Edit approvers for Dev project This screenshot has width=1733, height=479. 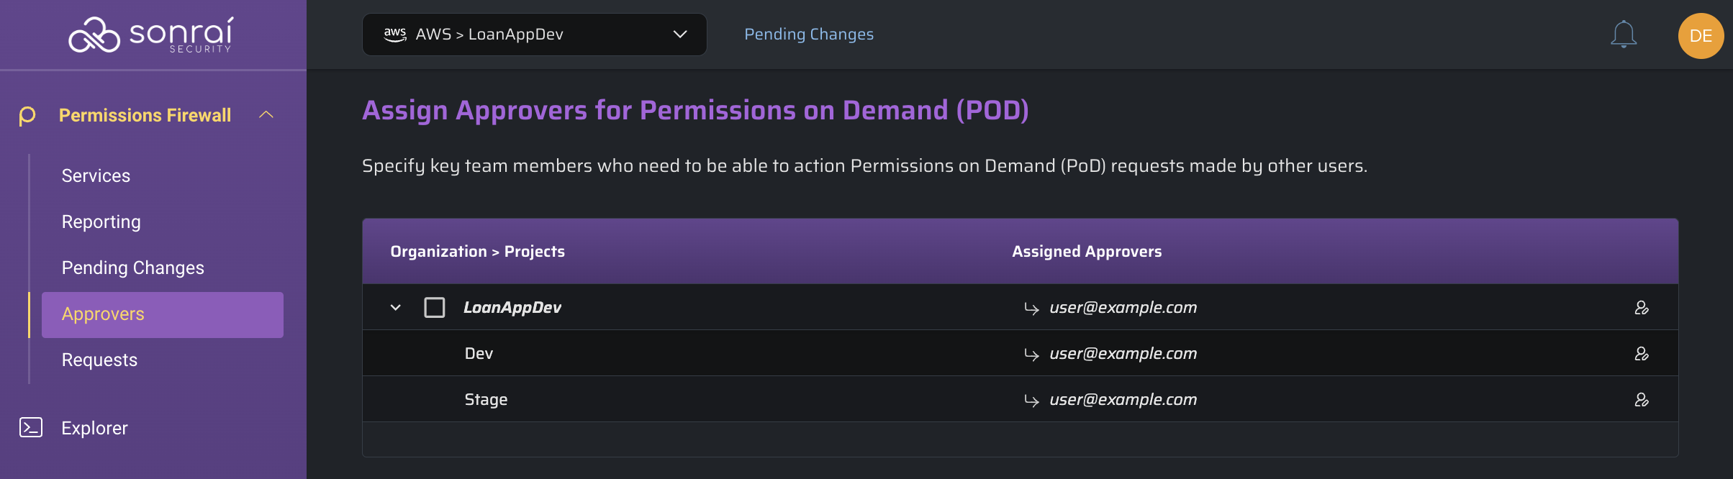(1642, 354)
